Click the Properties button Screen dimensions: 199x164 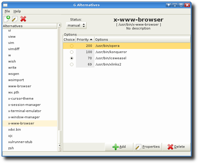148,147
